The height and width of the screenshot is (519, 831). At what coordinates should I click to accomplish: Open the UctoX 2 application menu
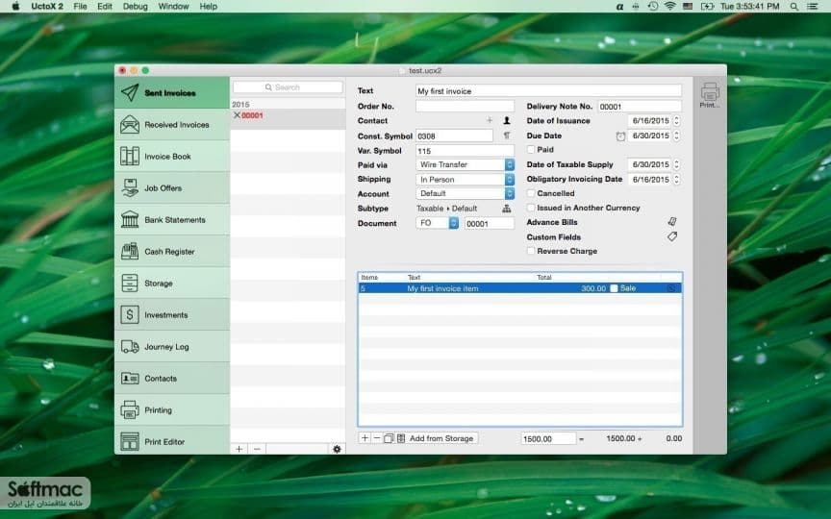[46, 7]
